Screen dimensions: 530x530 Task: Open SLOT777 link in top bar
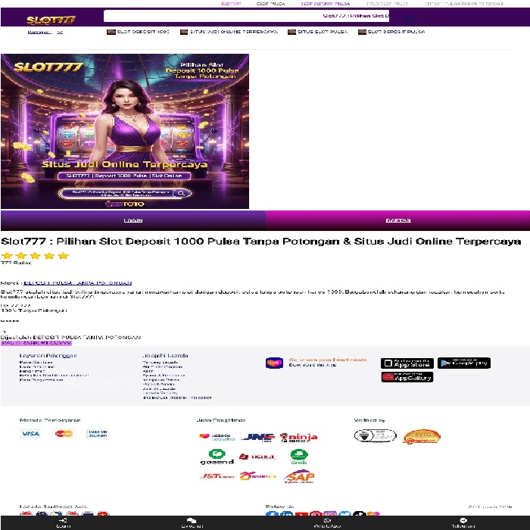pos(231,4)
